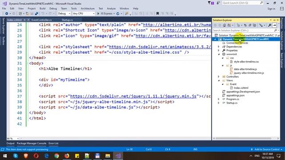Viewport: 285px width, 160px height.
Task: Close the Index.cshtml editor tab
Action: tap(28, 20)
